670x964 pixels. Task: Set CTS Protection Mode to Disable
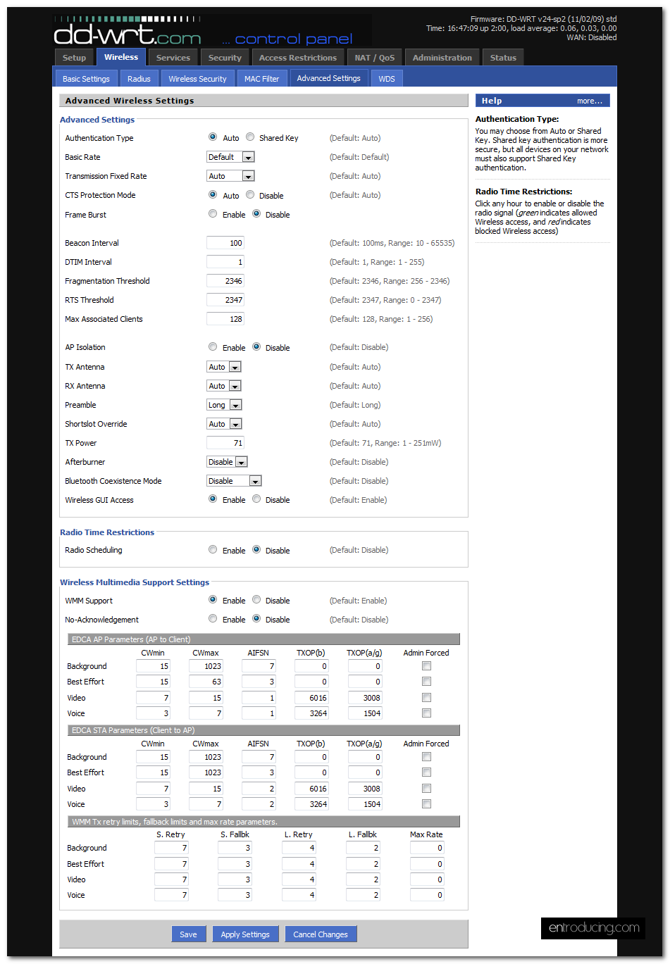[x=250, y=195]
